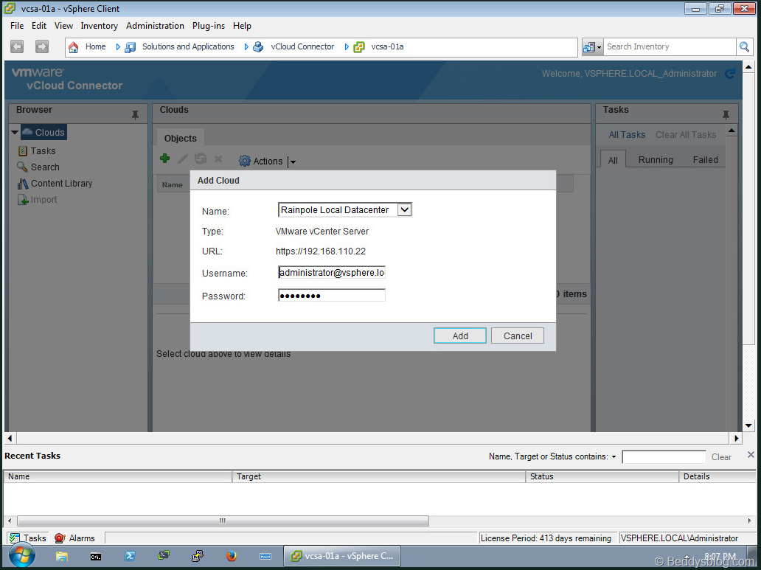Select the All tasks tab
761x570 pixels.
(613, 160)
